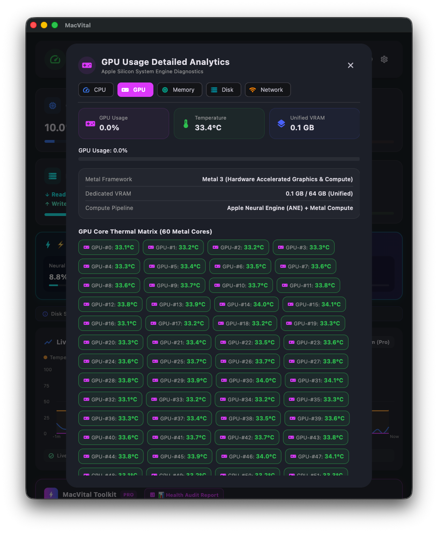Viewport: 438px width, 533px height.
Task: Click the GPU Core Thermal Matrix heading
Action: (145, 231)
